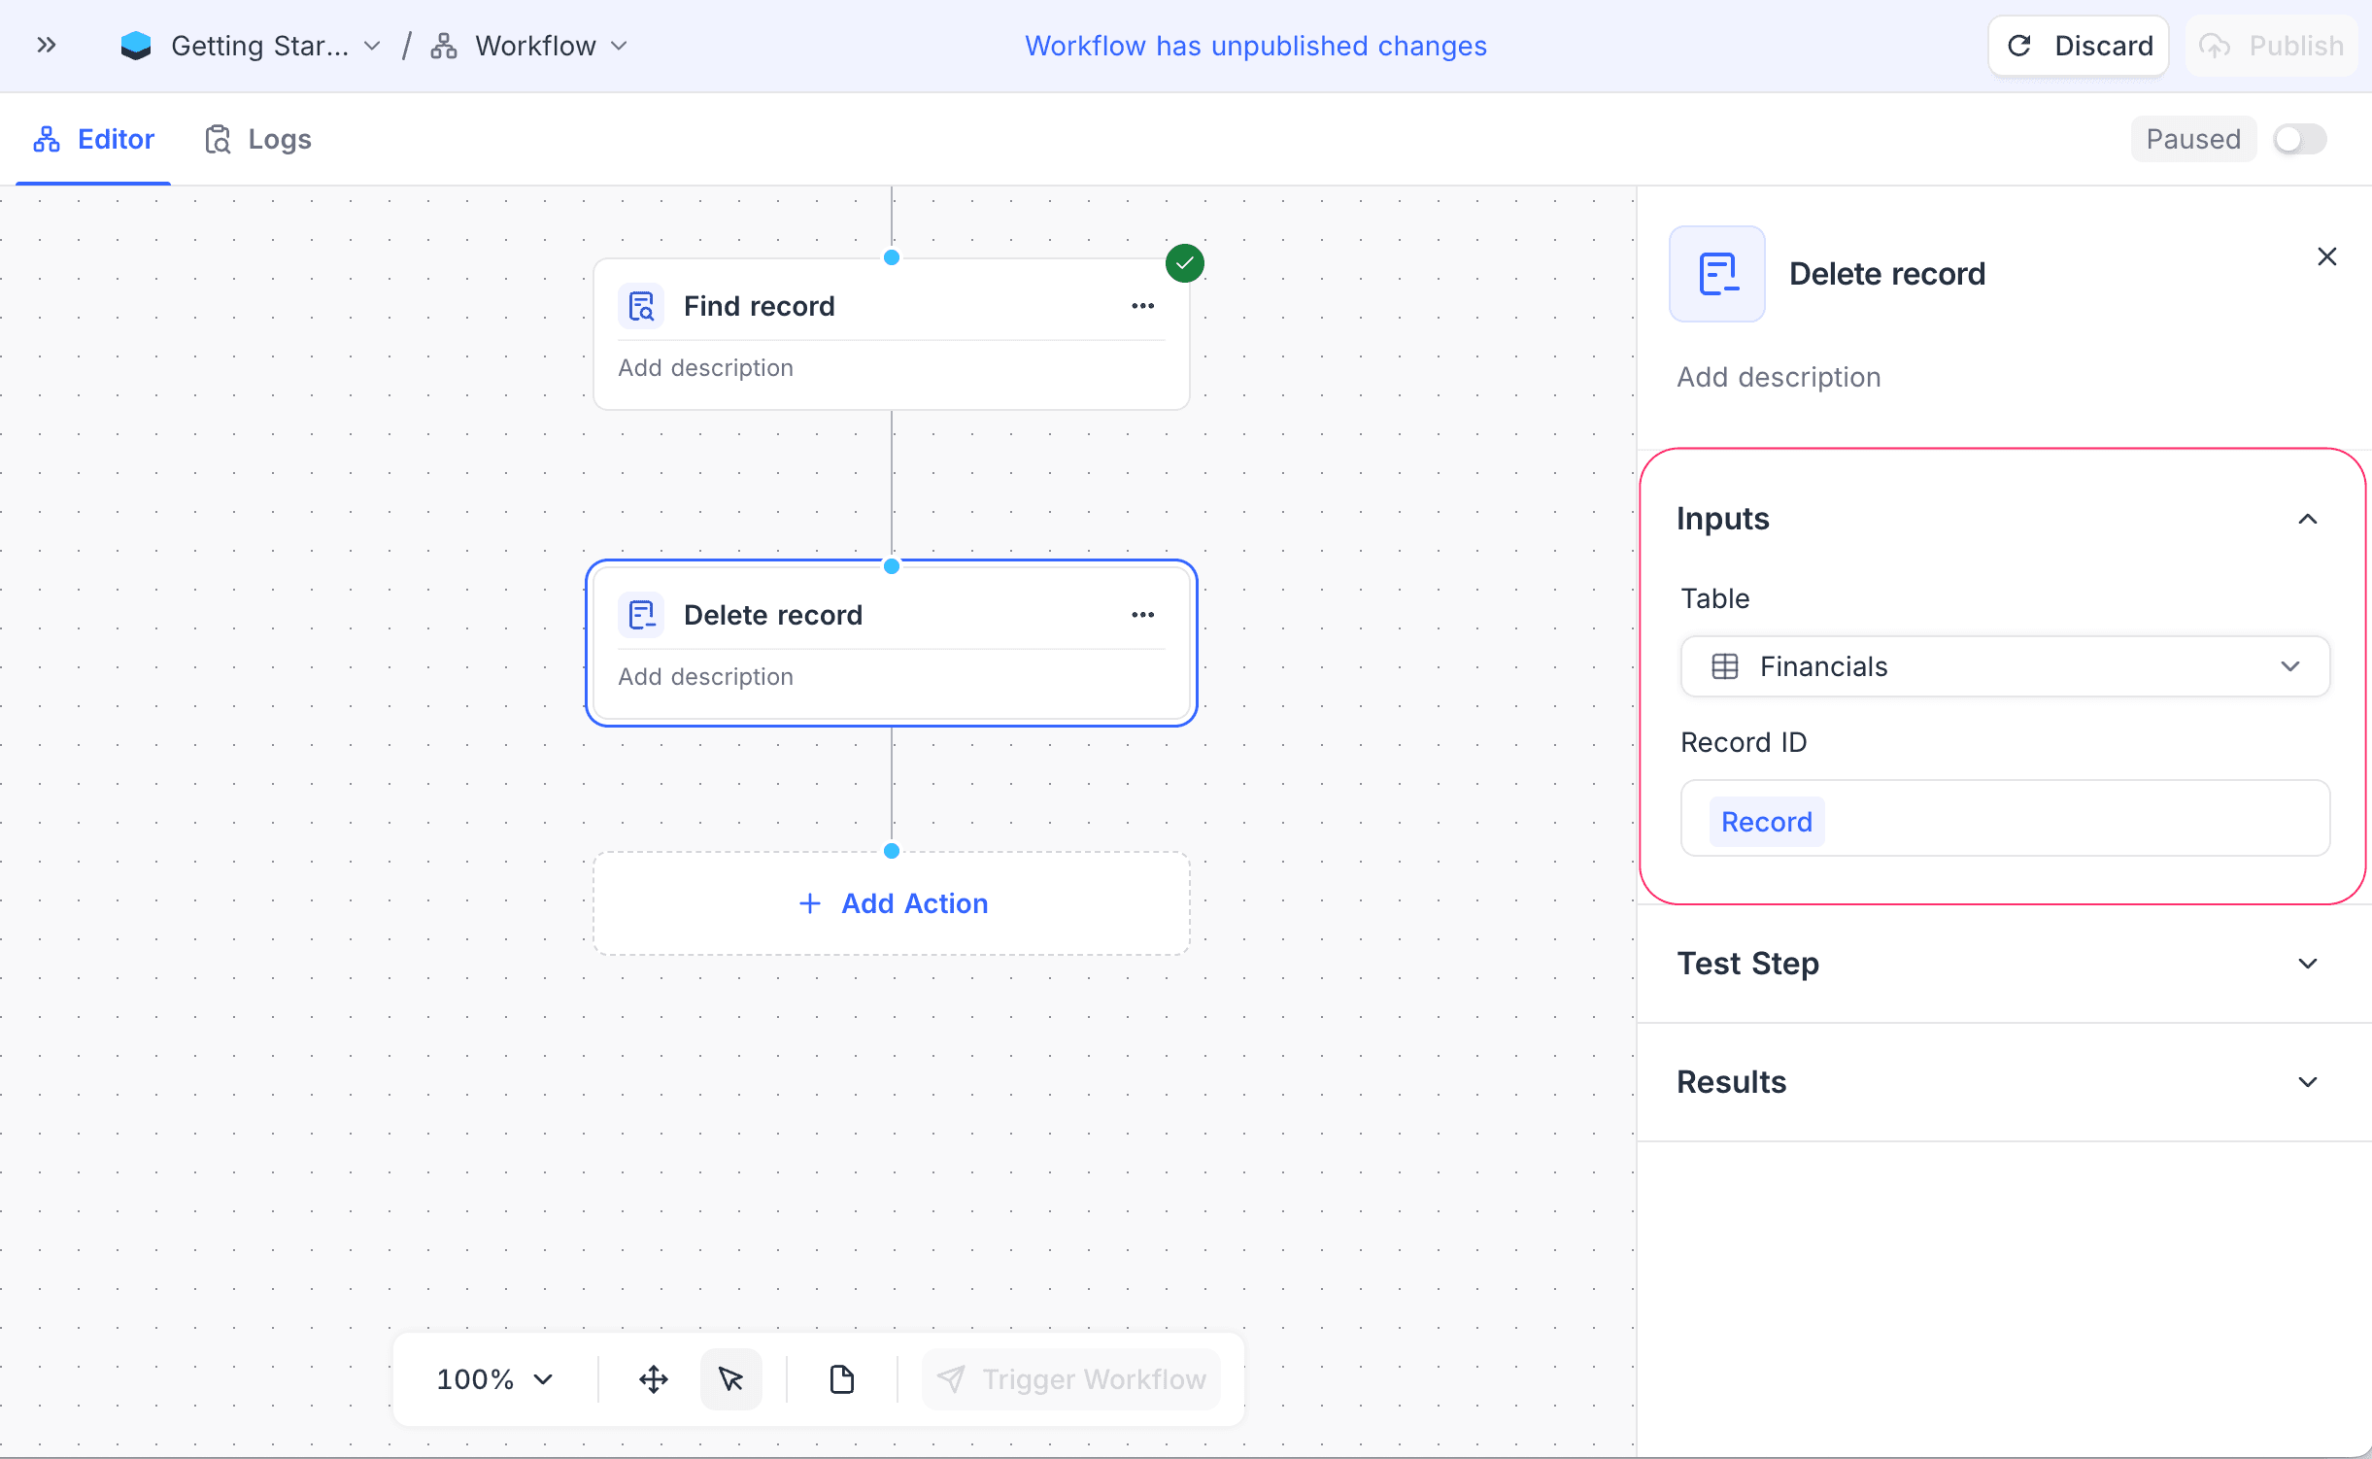The height and width of the screenshot is (1459, 2372).
Task: Click Add Action button
Action: tap(892, 903)
